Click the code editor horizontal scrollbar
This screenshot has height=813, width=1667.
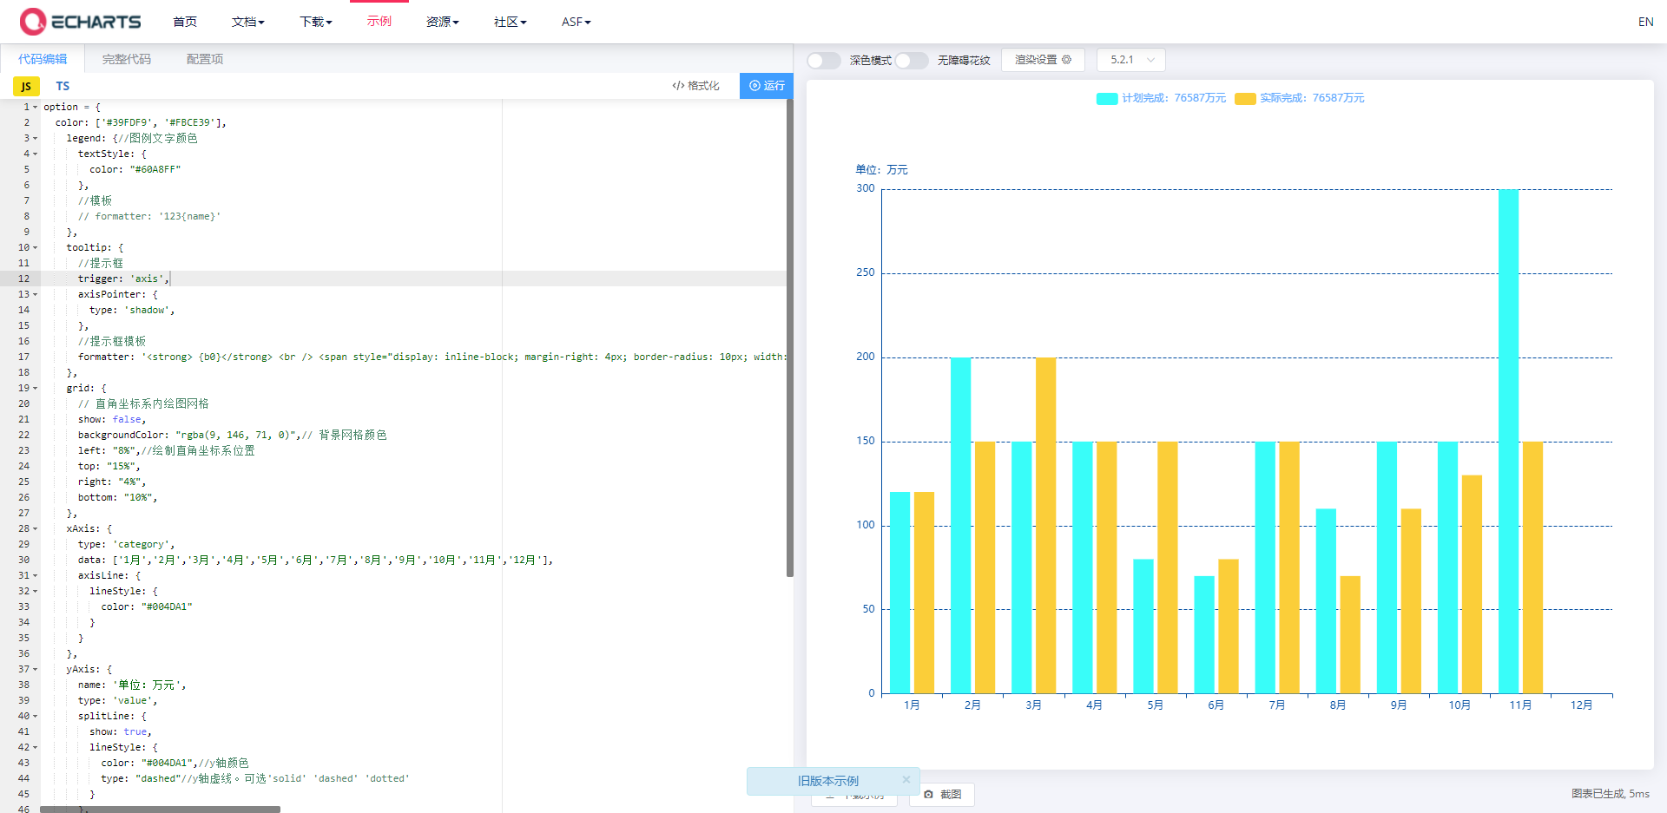coord(161,808)
